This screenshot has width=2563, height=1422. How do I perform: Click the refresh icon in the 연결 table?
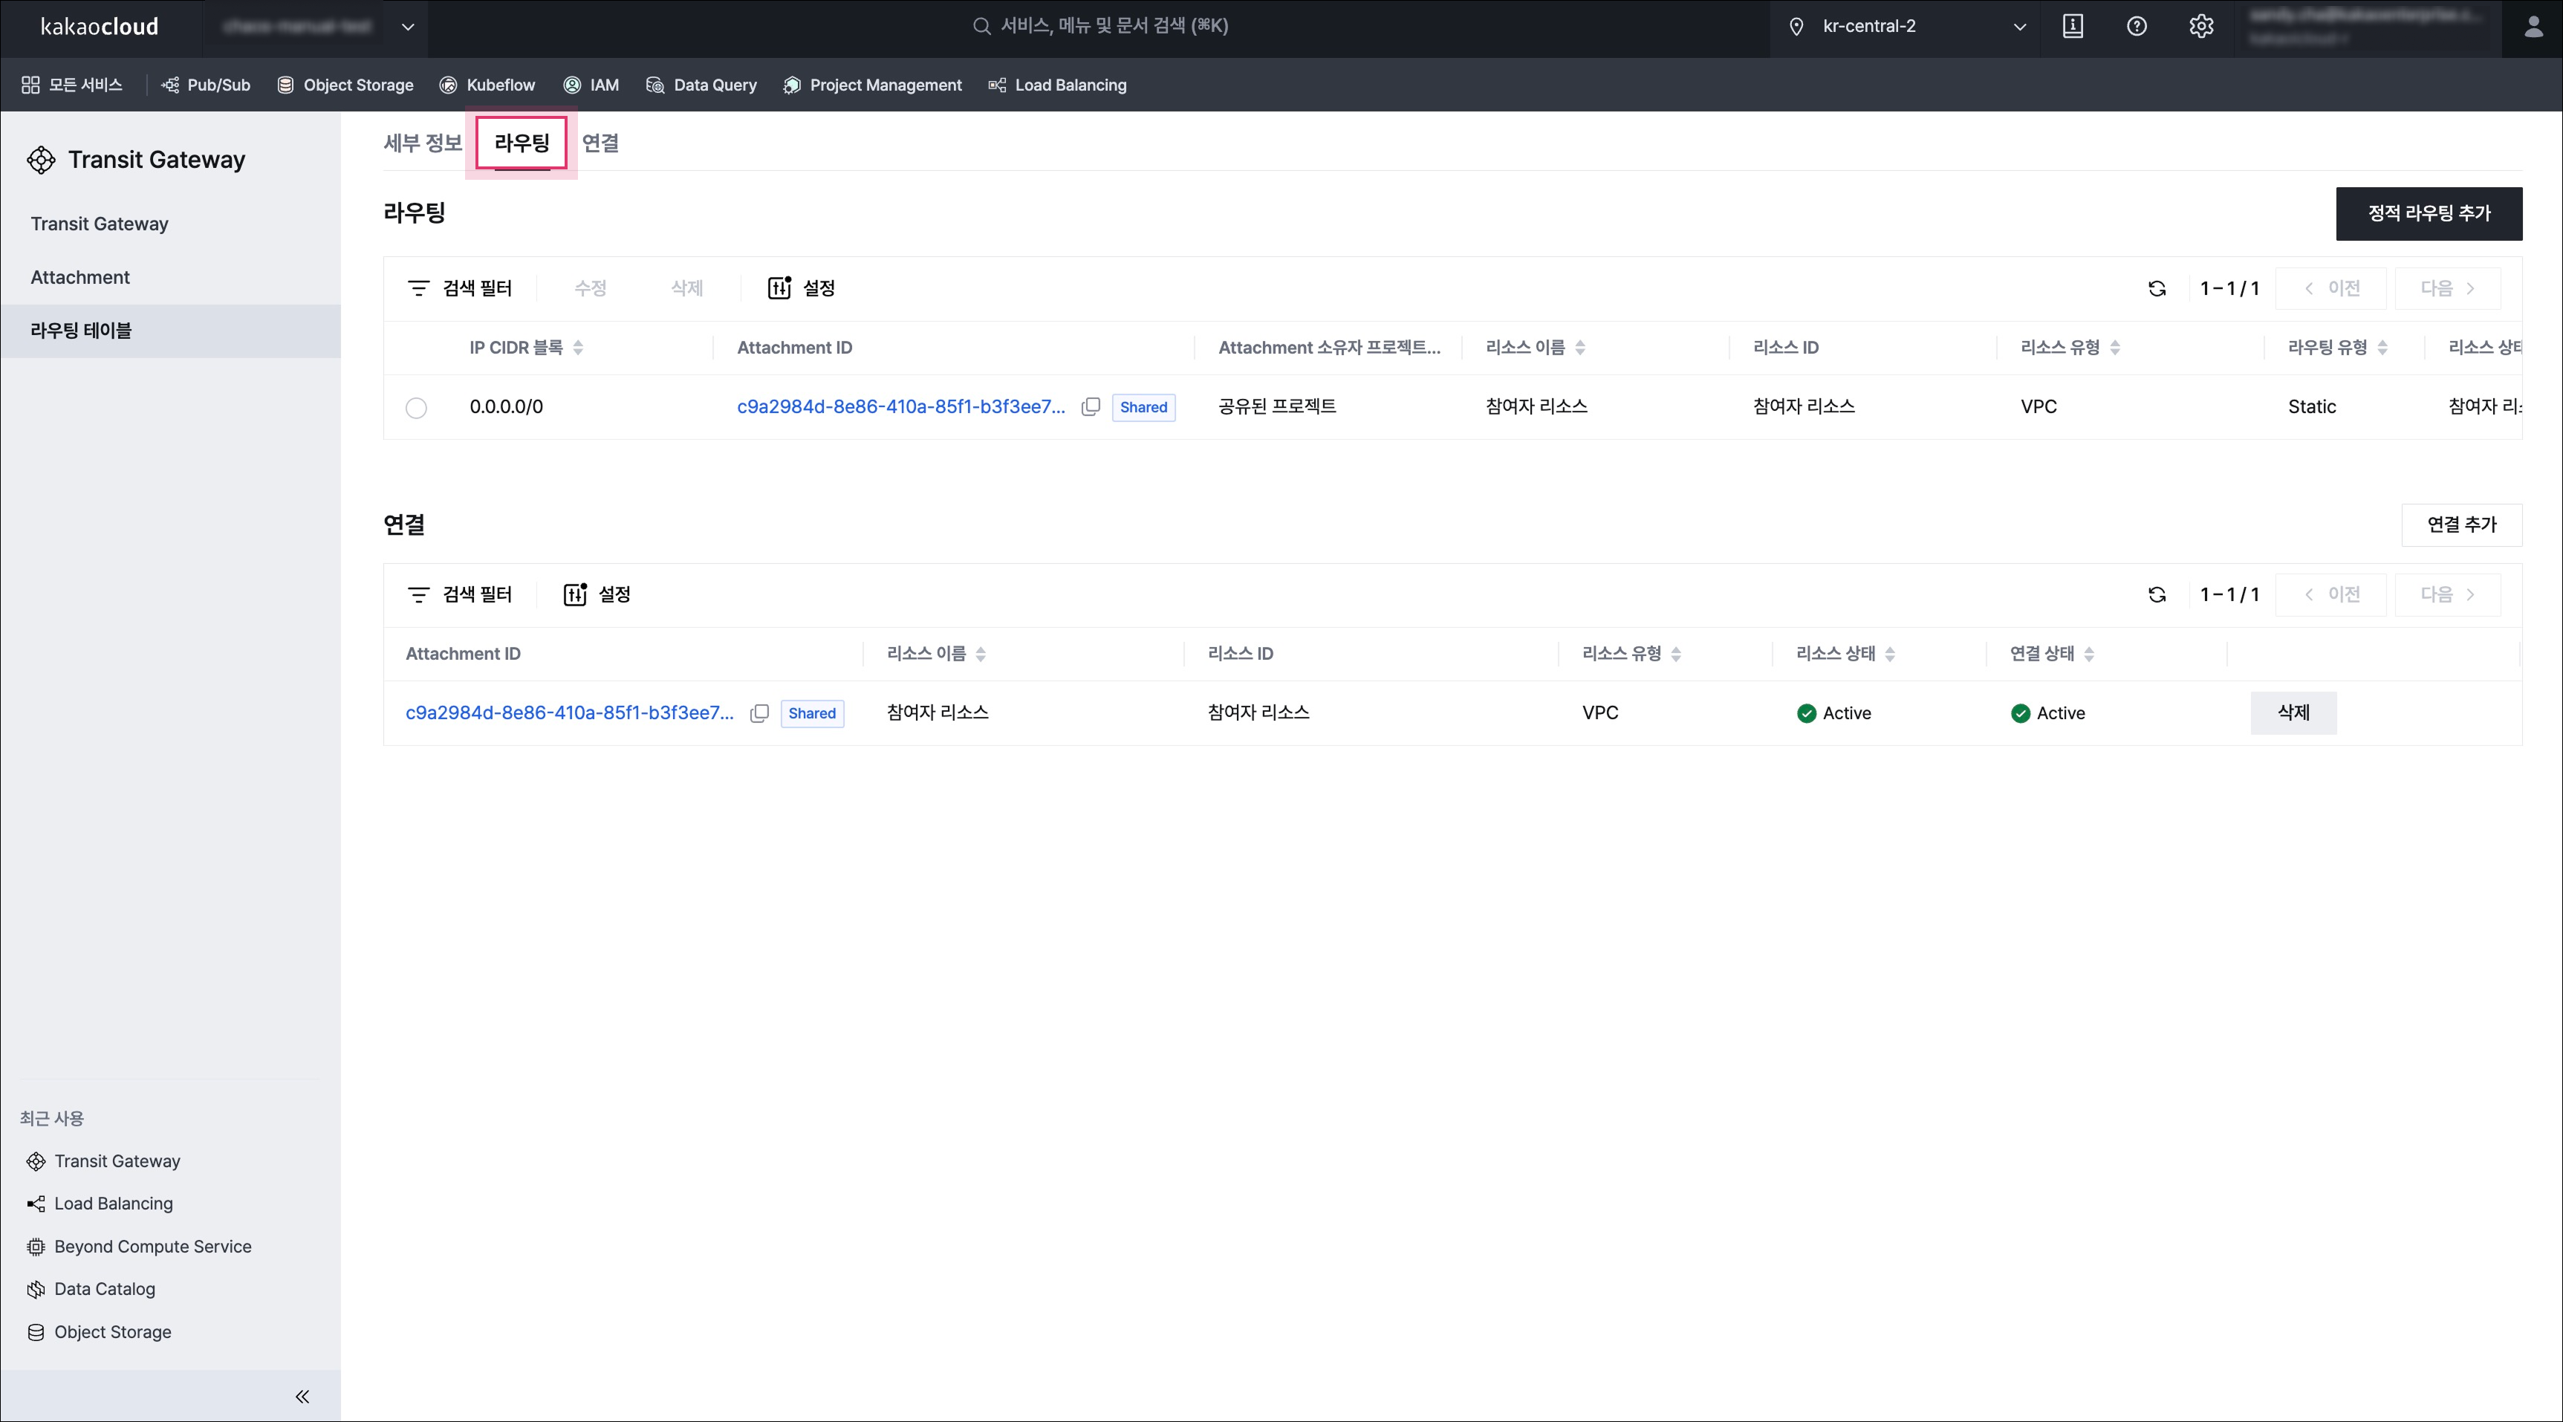(x=2156, y=595)
